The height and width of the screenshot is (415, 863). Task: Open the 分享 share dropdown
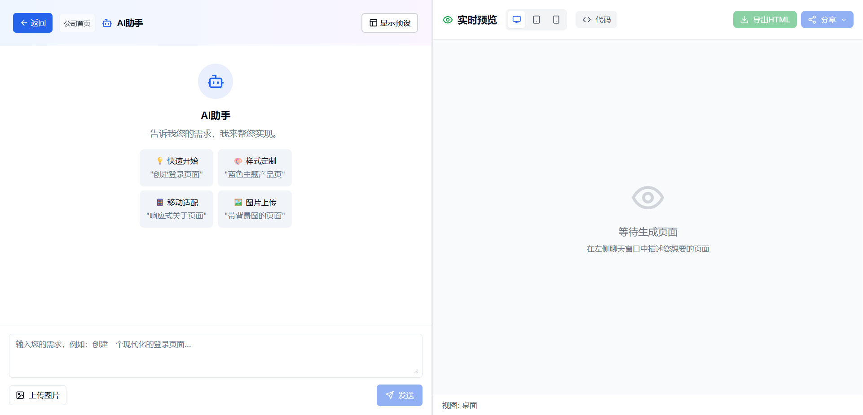[x=827, y=19]
